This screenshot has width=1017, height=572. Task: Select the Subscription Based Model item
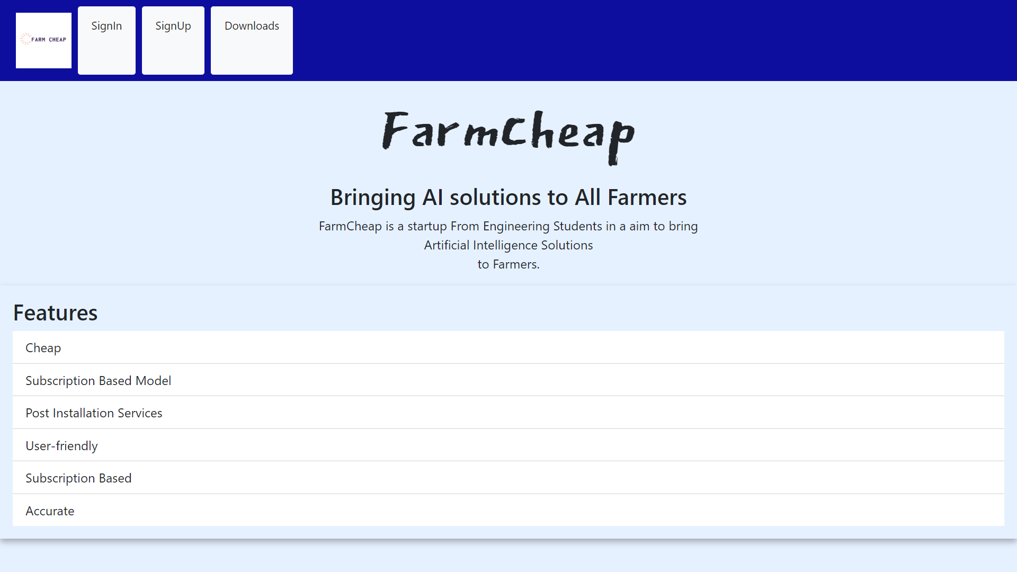click(99, 381)
